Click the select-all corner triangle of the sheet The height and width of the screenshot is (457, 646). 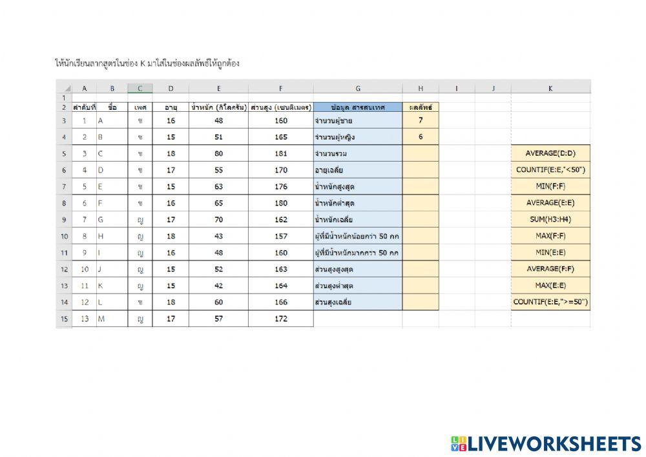click(x=67, y=89)
